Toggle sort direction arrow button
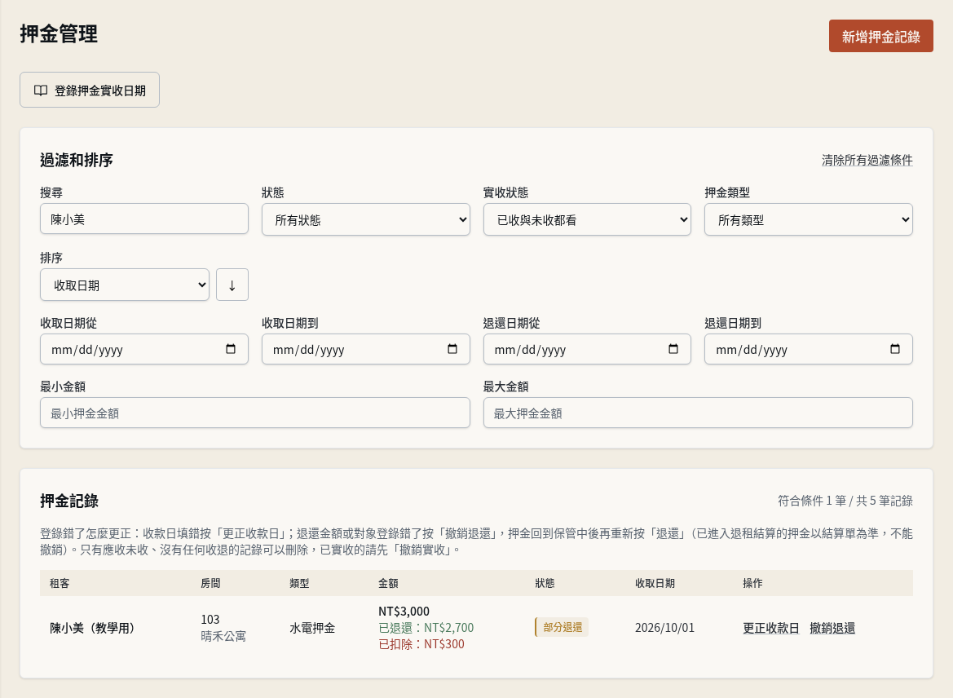Screen dimensions: 953x698 232,285
